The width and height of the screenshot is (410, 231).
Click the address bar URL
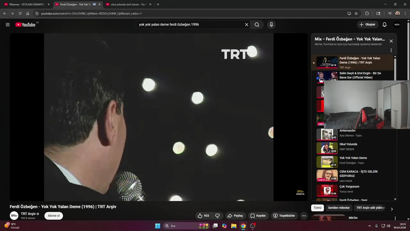coord(91,13)
